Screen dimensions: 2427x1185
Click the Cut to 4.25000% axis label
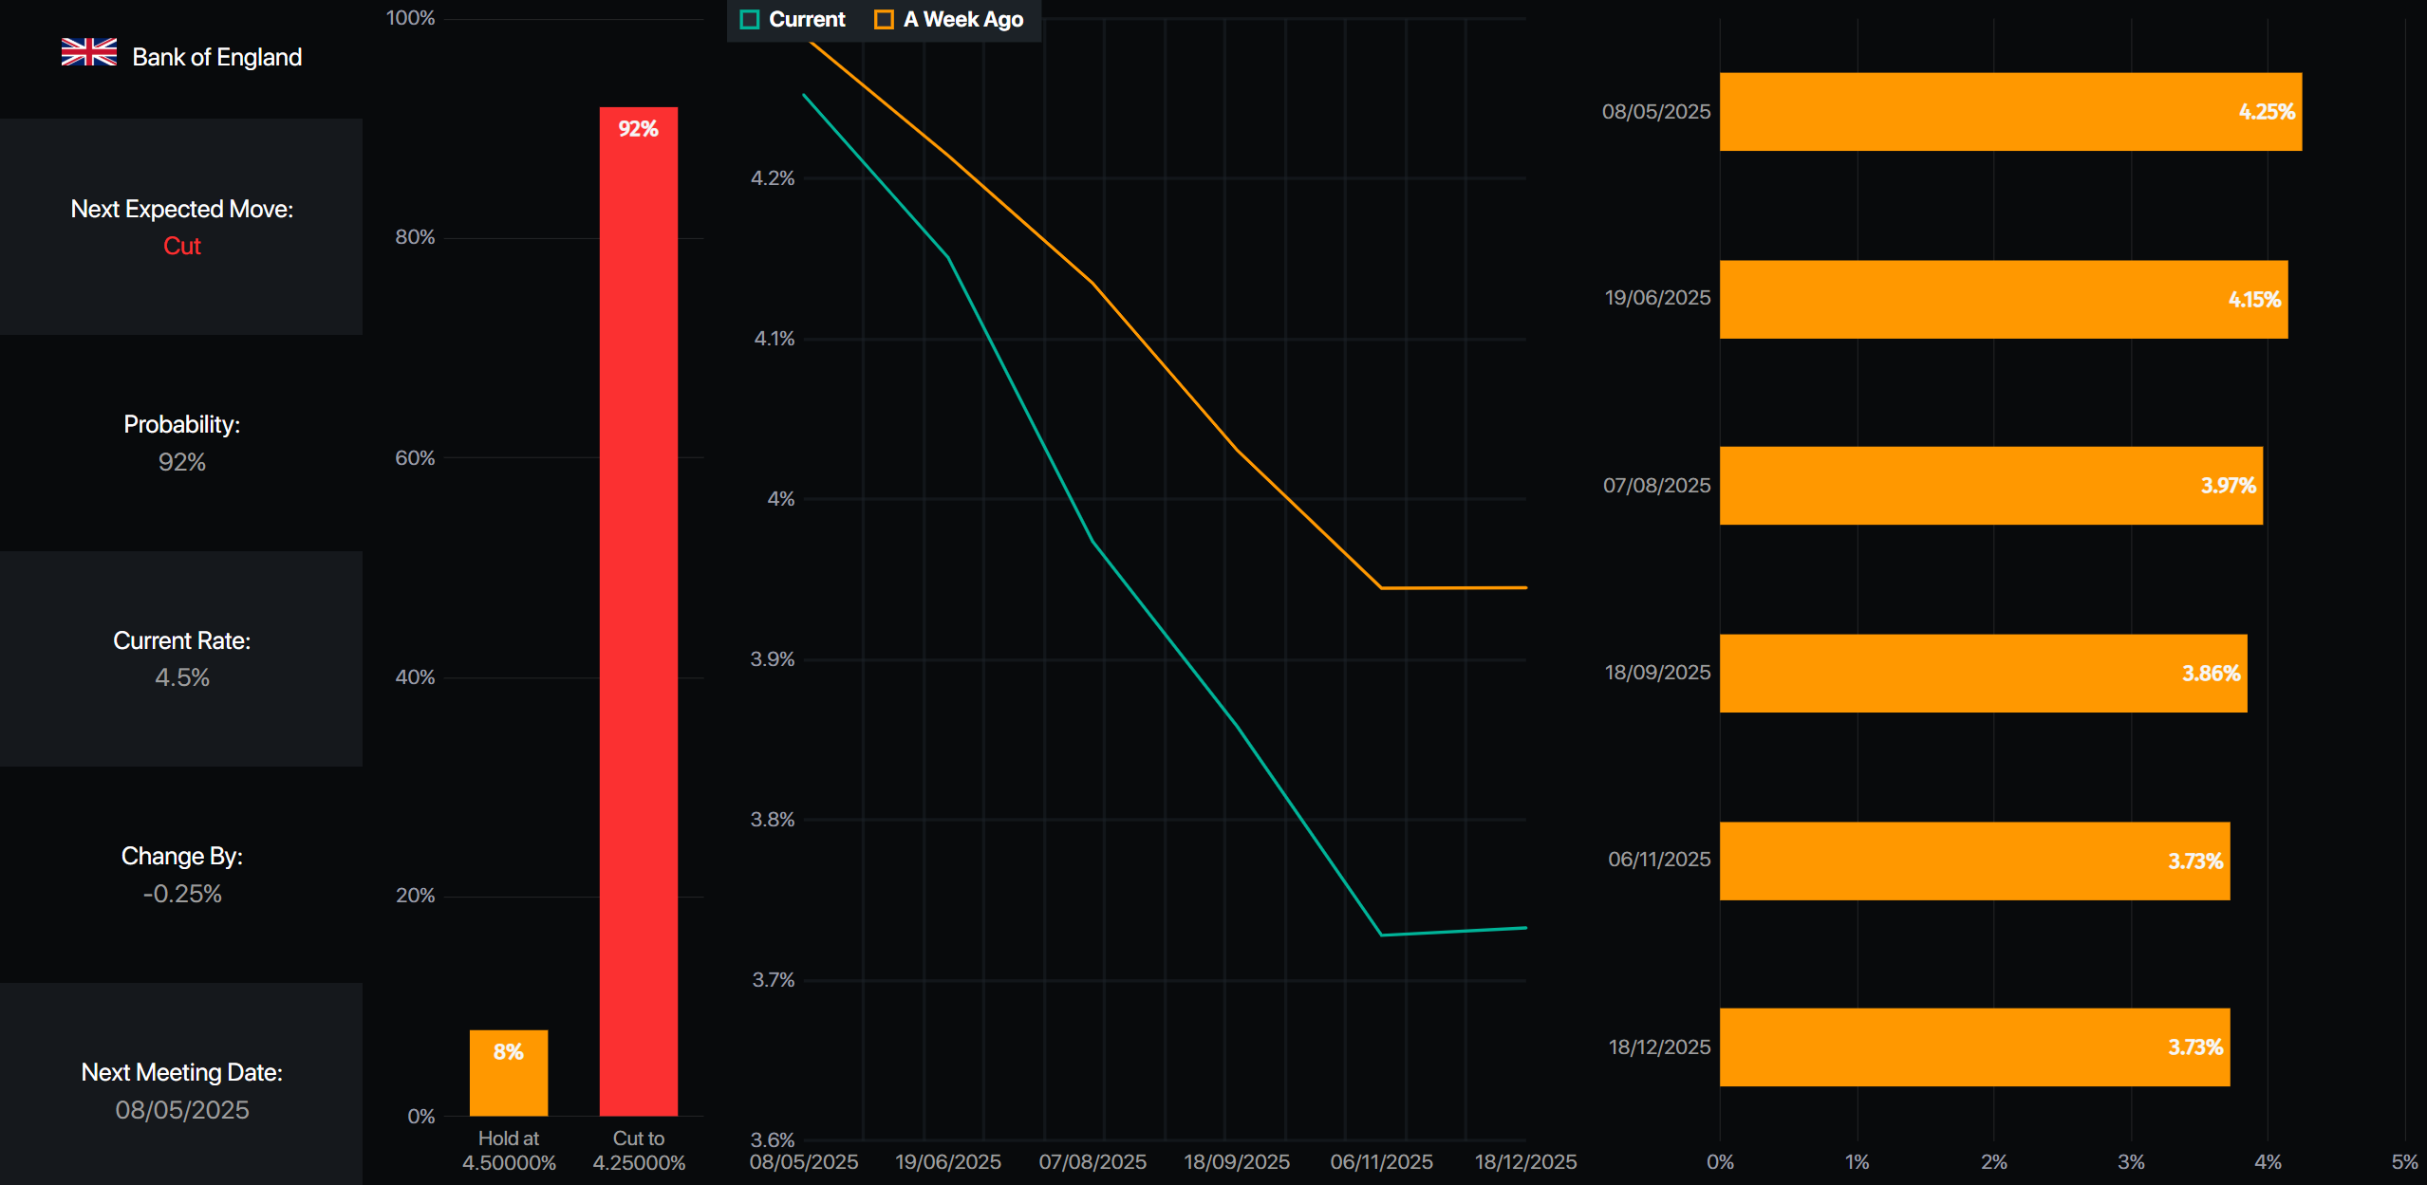(639, 1150)
